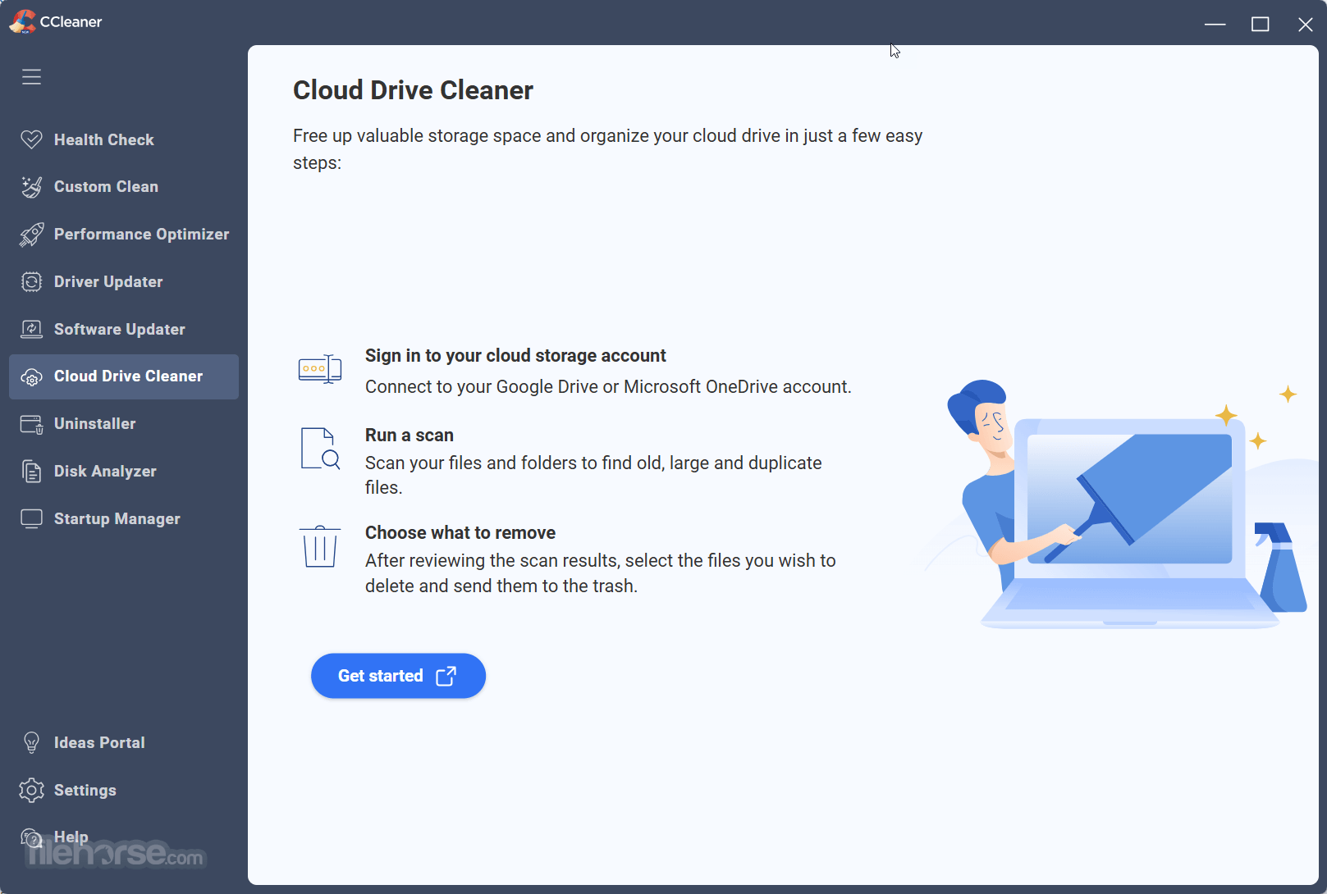Click the sign-in password device icon
1327x894 pixels.
click(320, 369)
